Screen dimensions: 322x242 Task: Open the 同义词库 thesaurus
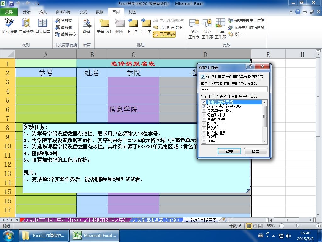click(x=42, y=26)
